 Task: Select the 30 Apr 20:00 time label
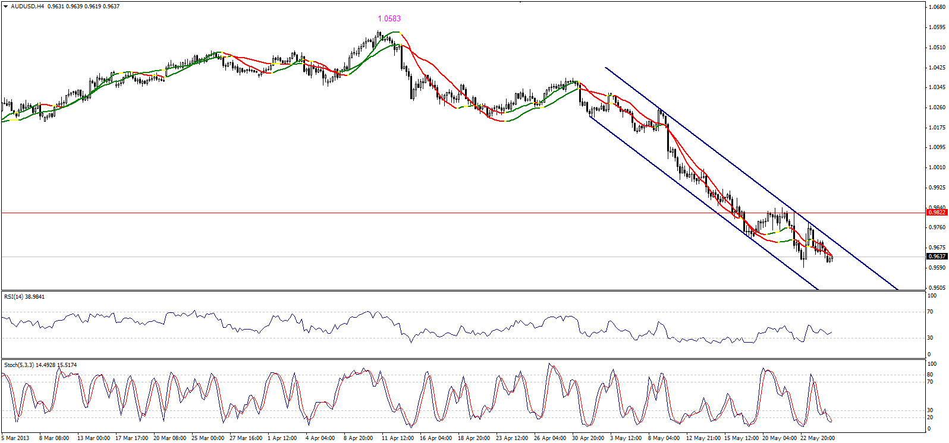[588, 438]
